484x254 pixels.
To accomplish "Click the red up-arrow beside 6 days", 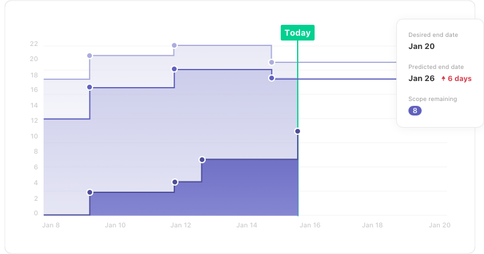I will pyautogui.click(x=443, y=79).
